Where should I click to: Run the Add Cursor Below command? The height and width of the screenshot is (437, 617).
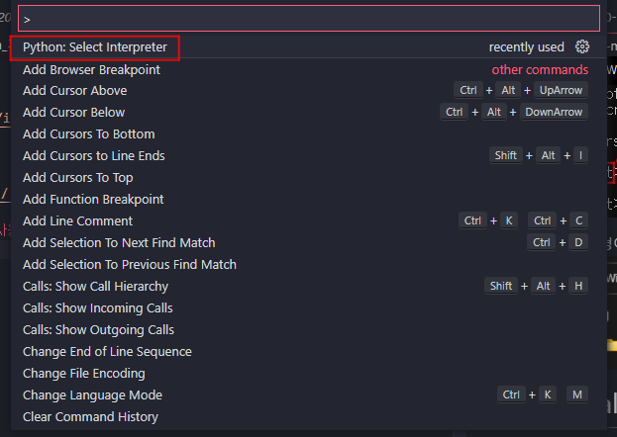point(74,113)
